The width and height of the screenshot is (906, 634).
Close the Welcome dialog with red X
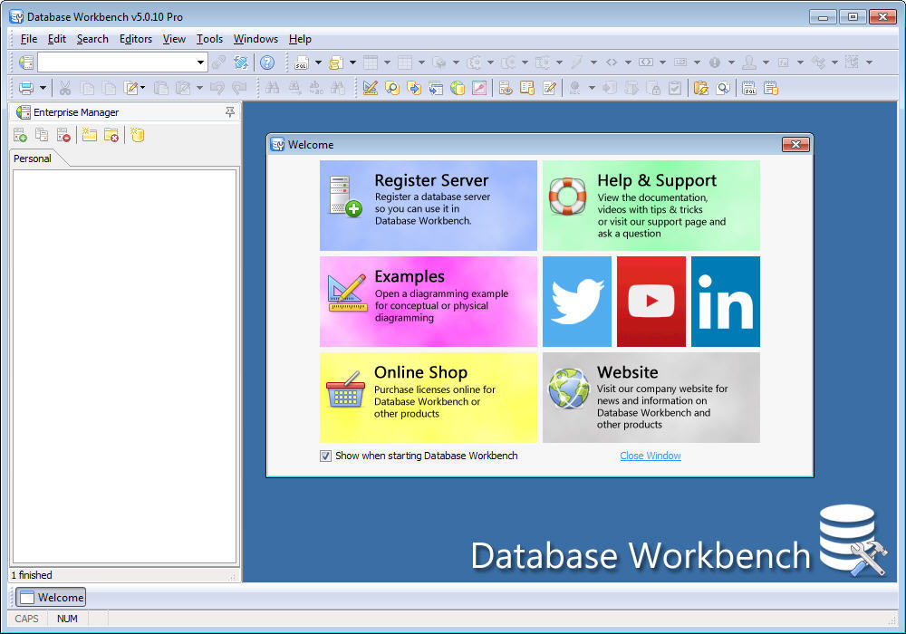coord(795,144)
